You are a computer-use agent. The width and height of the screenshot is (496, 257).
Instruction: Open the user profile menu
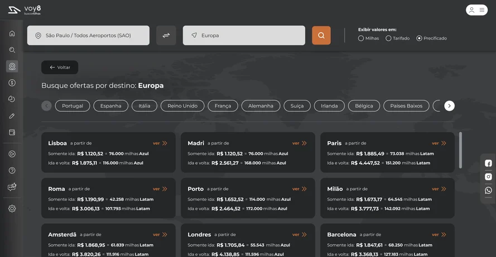tap(476, 10)
